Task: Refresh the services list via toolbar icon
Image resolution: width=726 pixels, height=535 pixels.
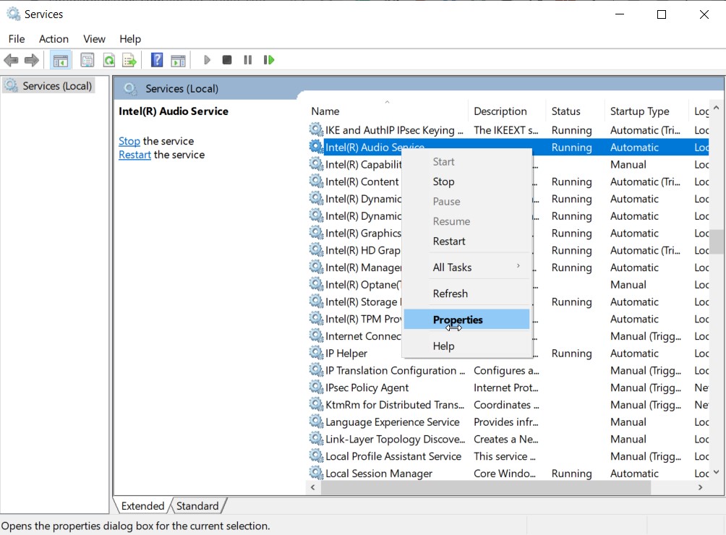Action: coord(108,60)
